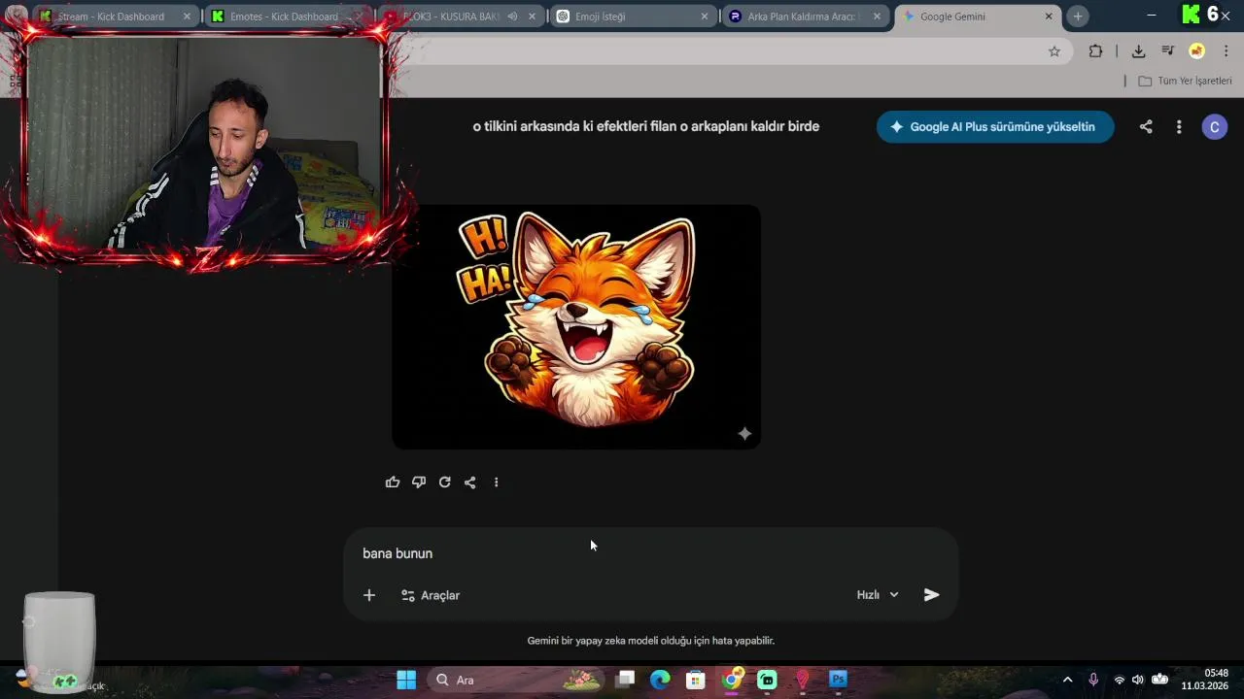The width and height of the screenshot is (1244, 699).
Task: Click the plus icon to add files
Action: point(369,595)
